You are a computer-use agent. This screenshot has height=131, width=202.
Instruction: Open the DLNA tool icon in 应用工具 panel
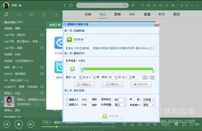(59, 43)
